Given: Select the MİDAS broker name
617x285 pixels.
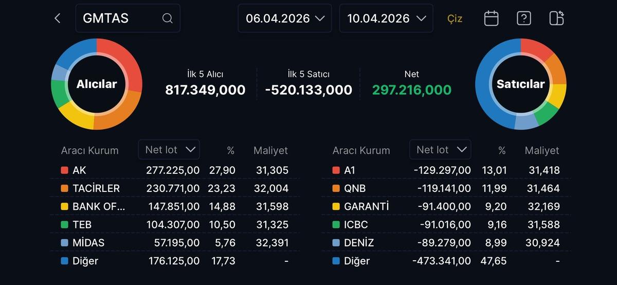Looking at the screenshot, I should coord(88,243).
